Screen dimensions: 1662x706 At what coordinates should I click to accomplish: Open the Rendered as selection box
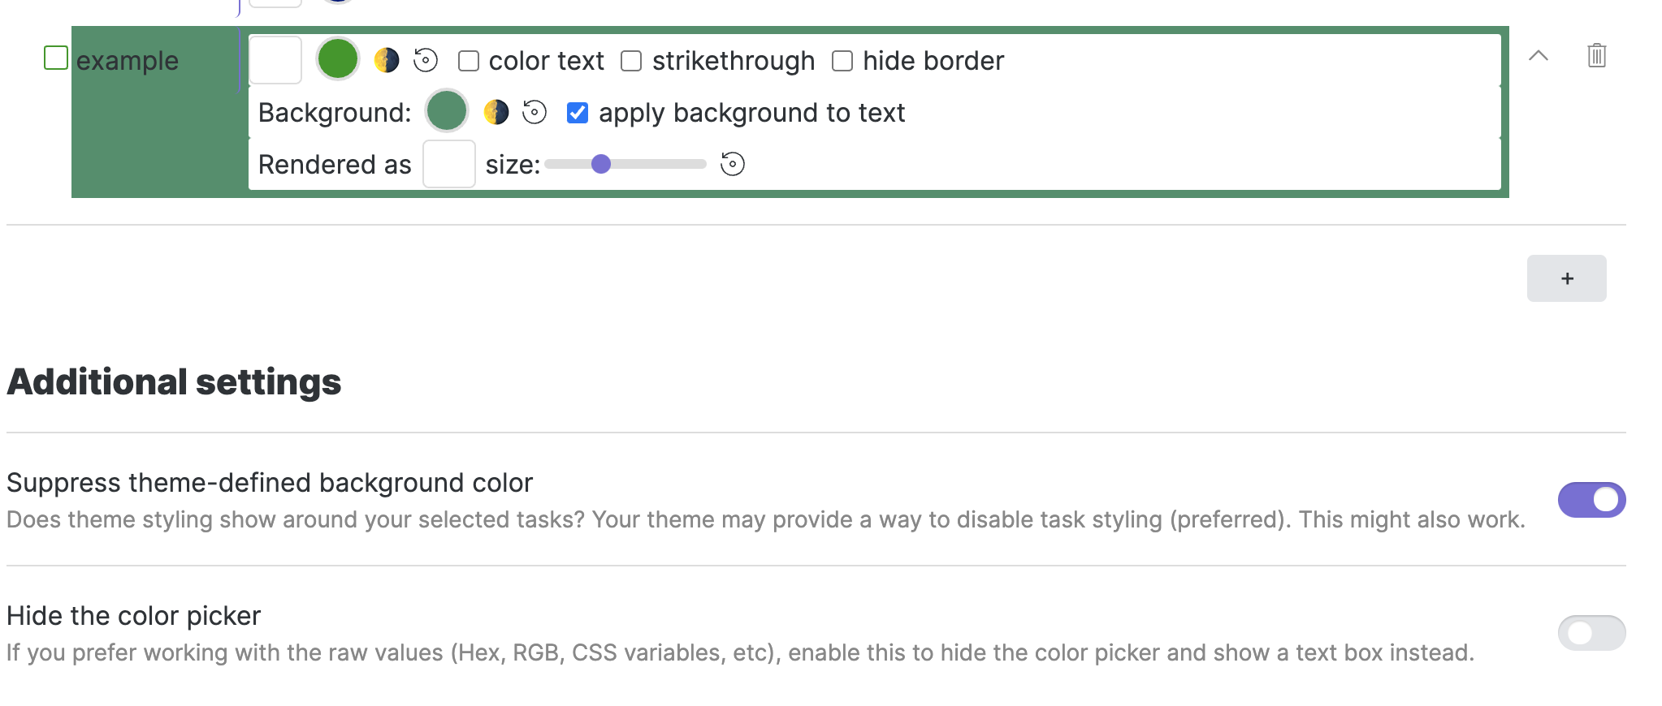(x=448, y=163)
